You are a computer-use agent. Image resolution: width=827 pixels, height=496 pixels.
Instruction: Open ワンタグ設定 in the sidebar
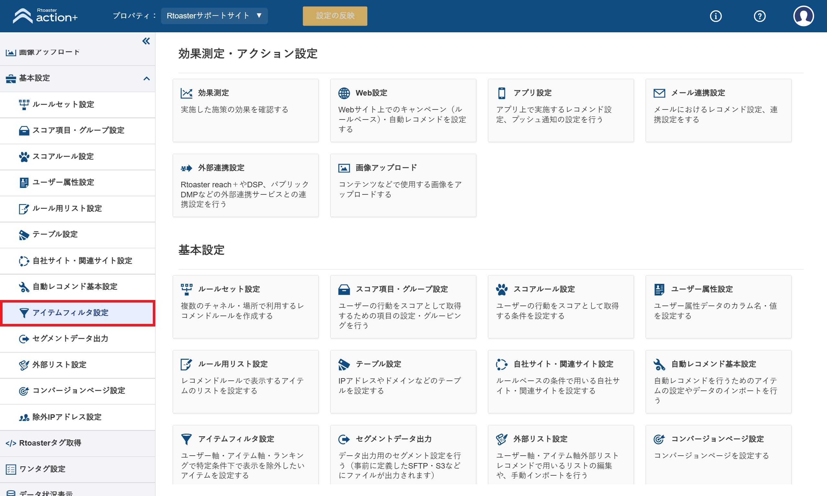point(78,469)
